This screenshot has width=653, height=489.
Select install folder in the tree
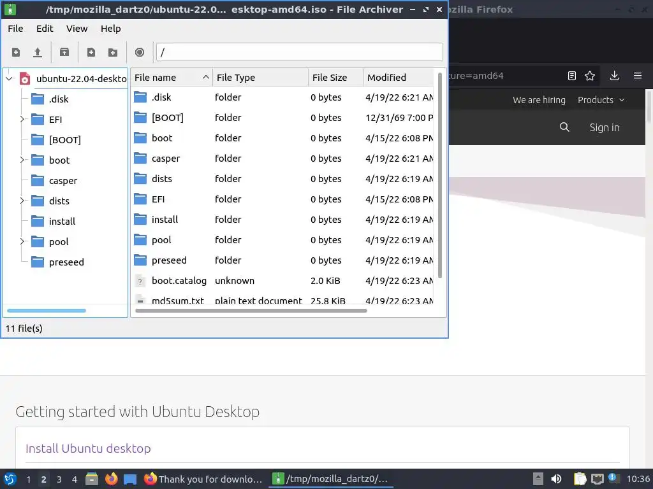coord(62,221)
